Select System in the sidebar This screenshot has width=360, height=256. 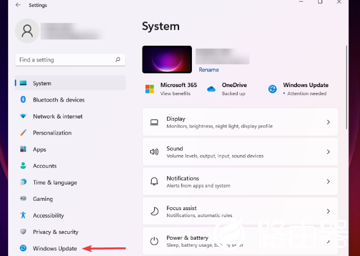[70, 83]
